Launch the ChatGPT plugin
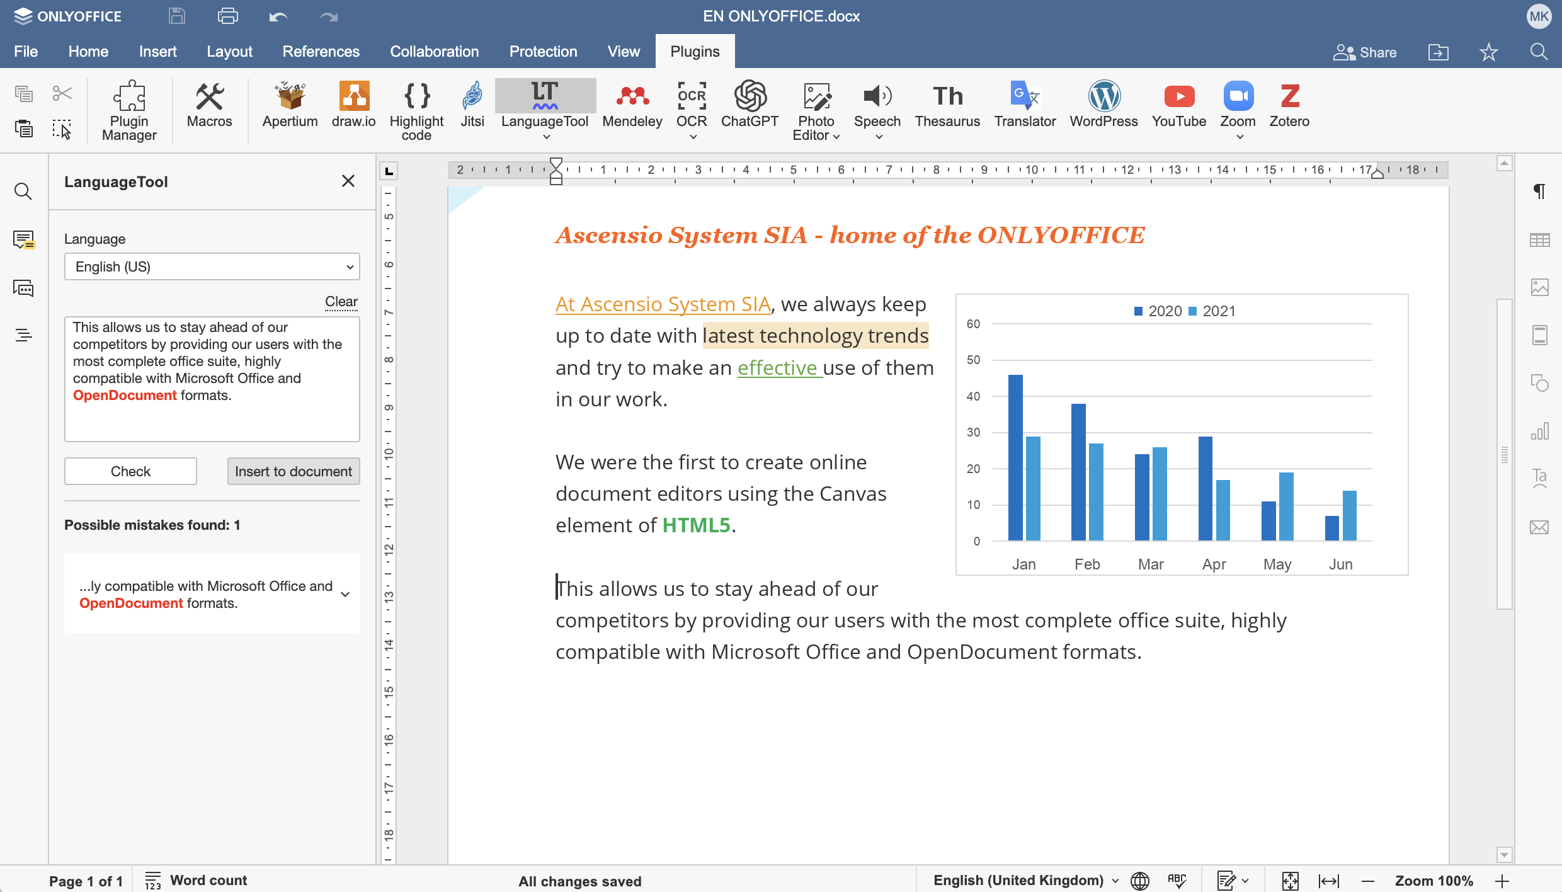The height and width of the screenshot is (892, 1562). (x=750, y=106)
